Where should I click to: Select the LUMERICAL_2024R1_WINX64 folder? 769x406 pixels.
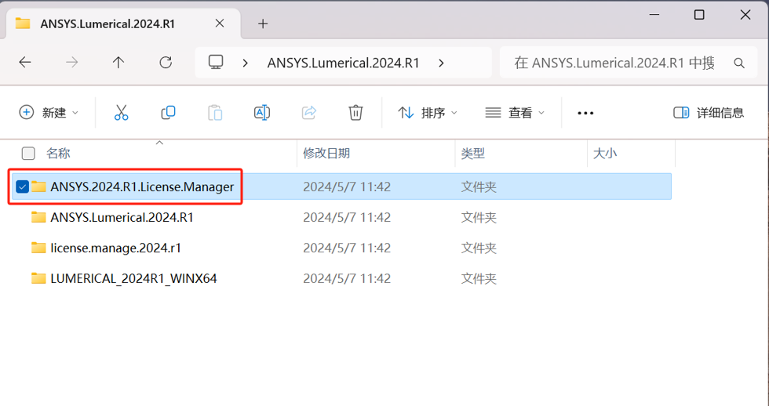tap(133, 278)
